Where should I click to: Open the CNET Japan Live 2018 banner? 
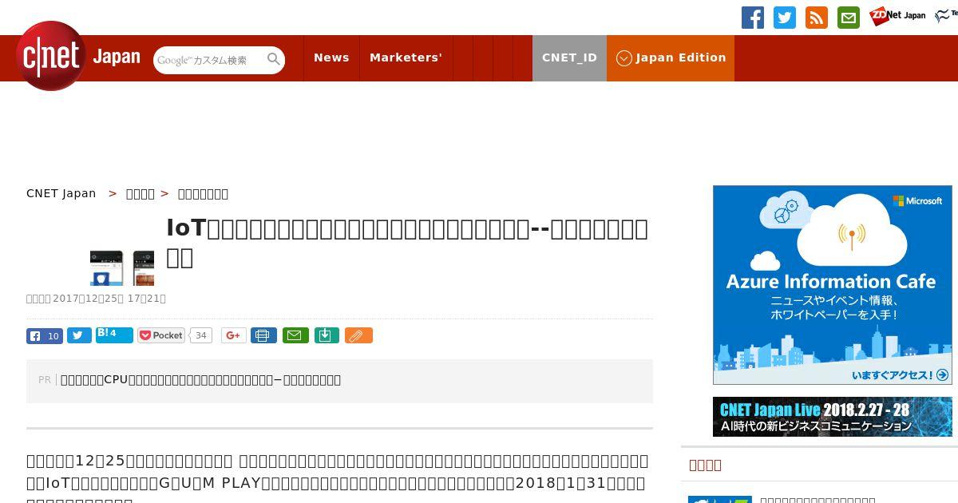coord(833,417)
